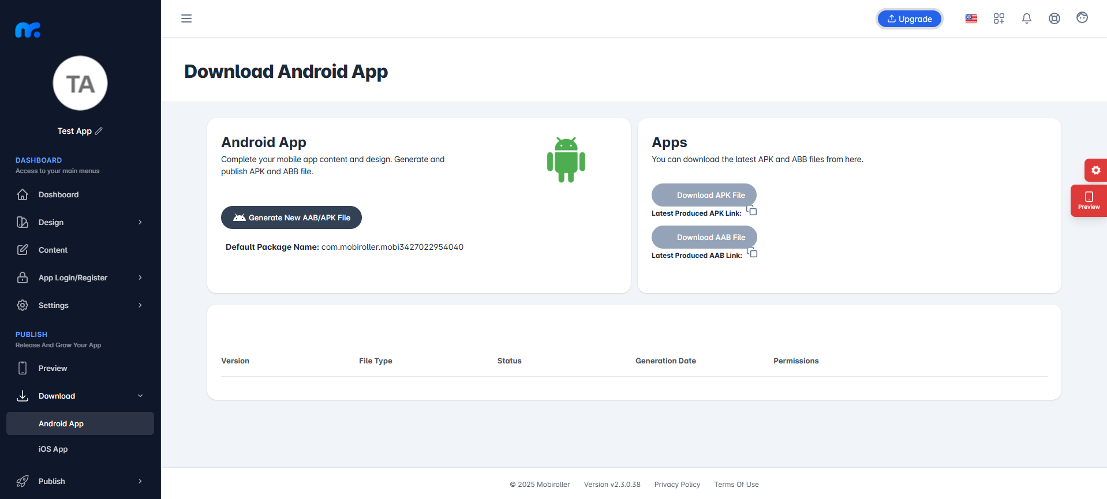Image resolution: width=1107 pixels, height=499 pixels.
Task: Click the Download AAB File button
Action: tap(704, 237)
